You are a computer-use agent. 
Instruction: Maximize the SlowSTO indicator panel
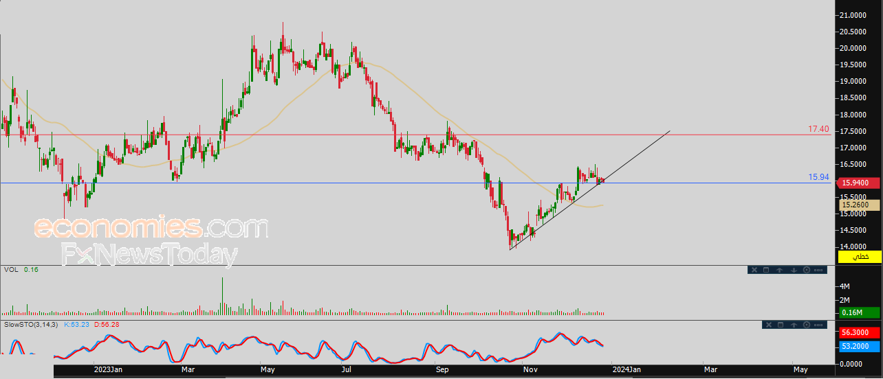781,325
